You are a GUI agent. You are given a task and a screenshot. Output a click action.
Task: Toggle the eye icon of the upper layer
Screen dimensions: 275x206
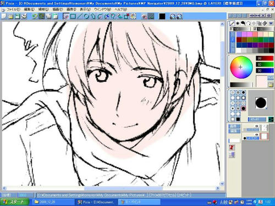coord(257,126)
